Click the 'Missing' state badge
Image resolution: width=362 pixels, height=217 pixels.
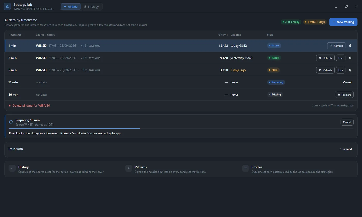click(275, 95)
